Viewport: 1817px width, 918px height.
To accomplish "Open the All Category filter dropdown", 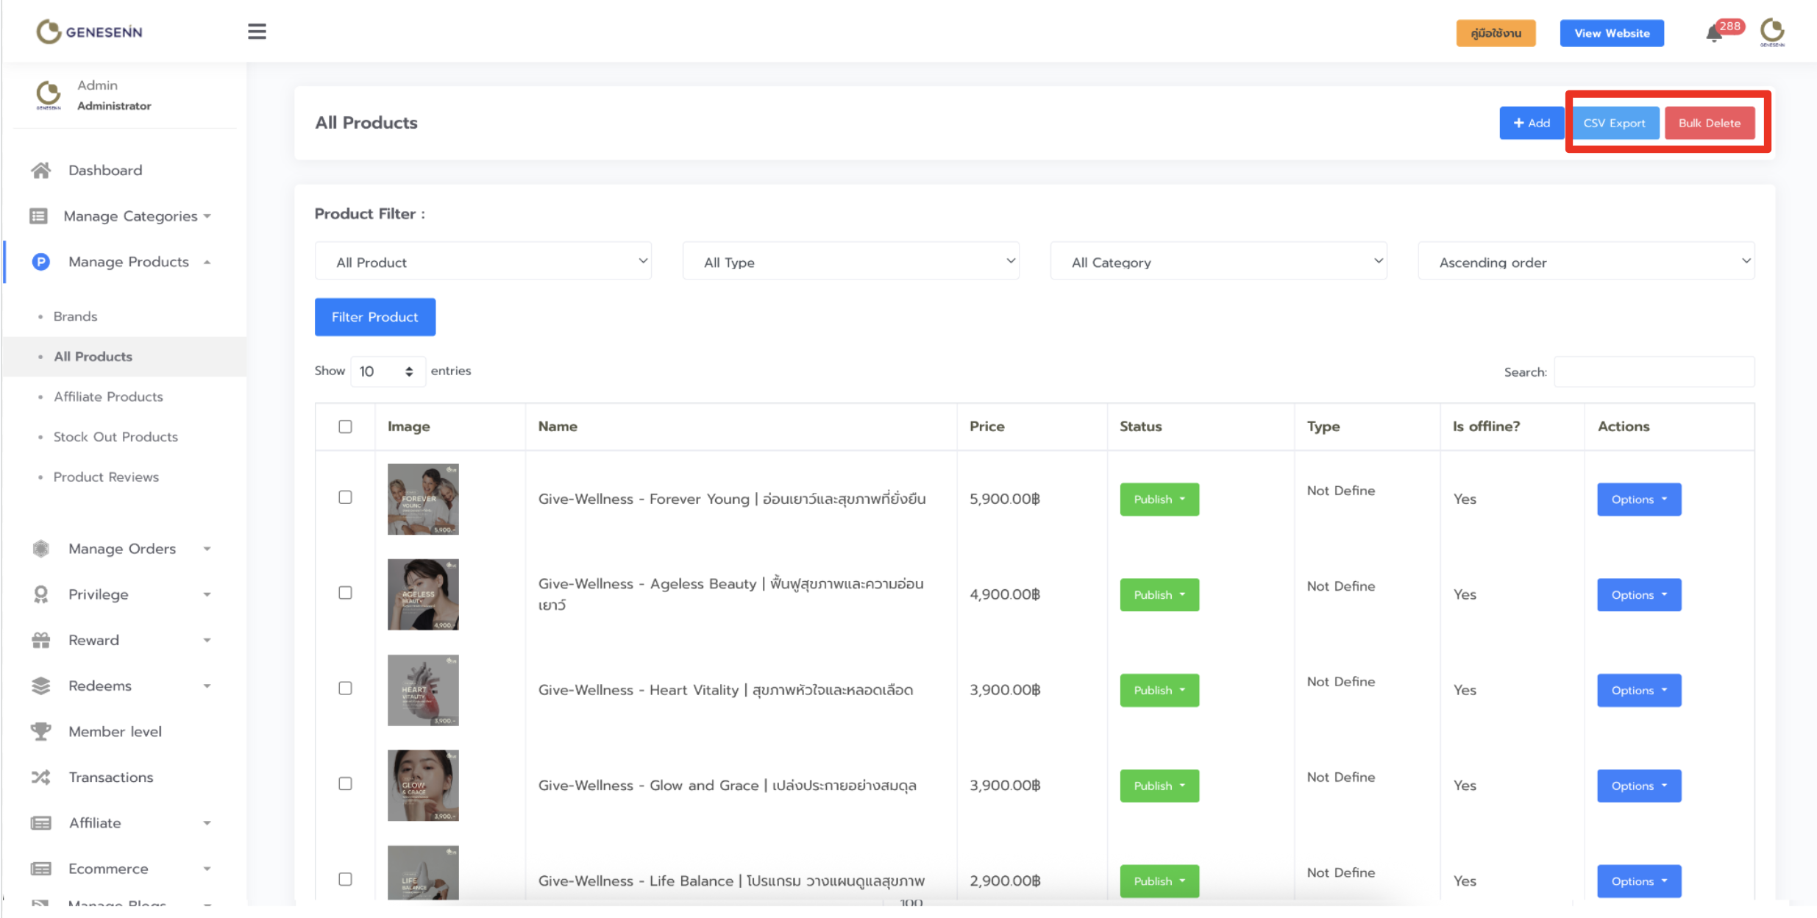I will pyautogui.click(x=1218, y=262).
